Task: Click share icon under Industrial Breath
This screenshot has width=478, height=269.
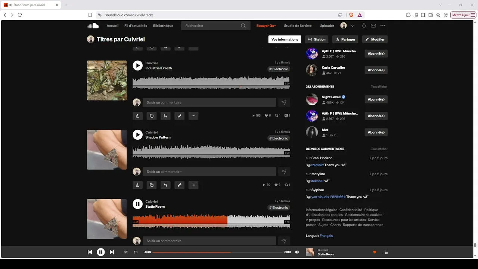Action: tap(137, 116)
